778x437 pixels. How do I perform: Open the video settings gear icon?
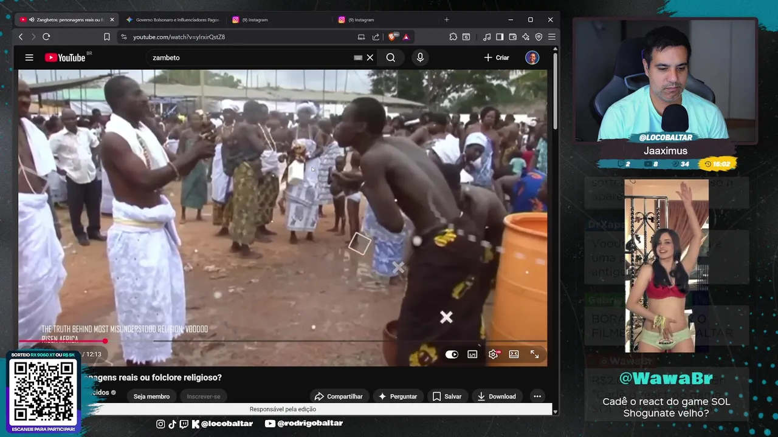click(x=493, y=354)
